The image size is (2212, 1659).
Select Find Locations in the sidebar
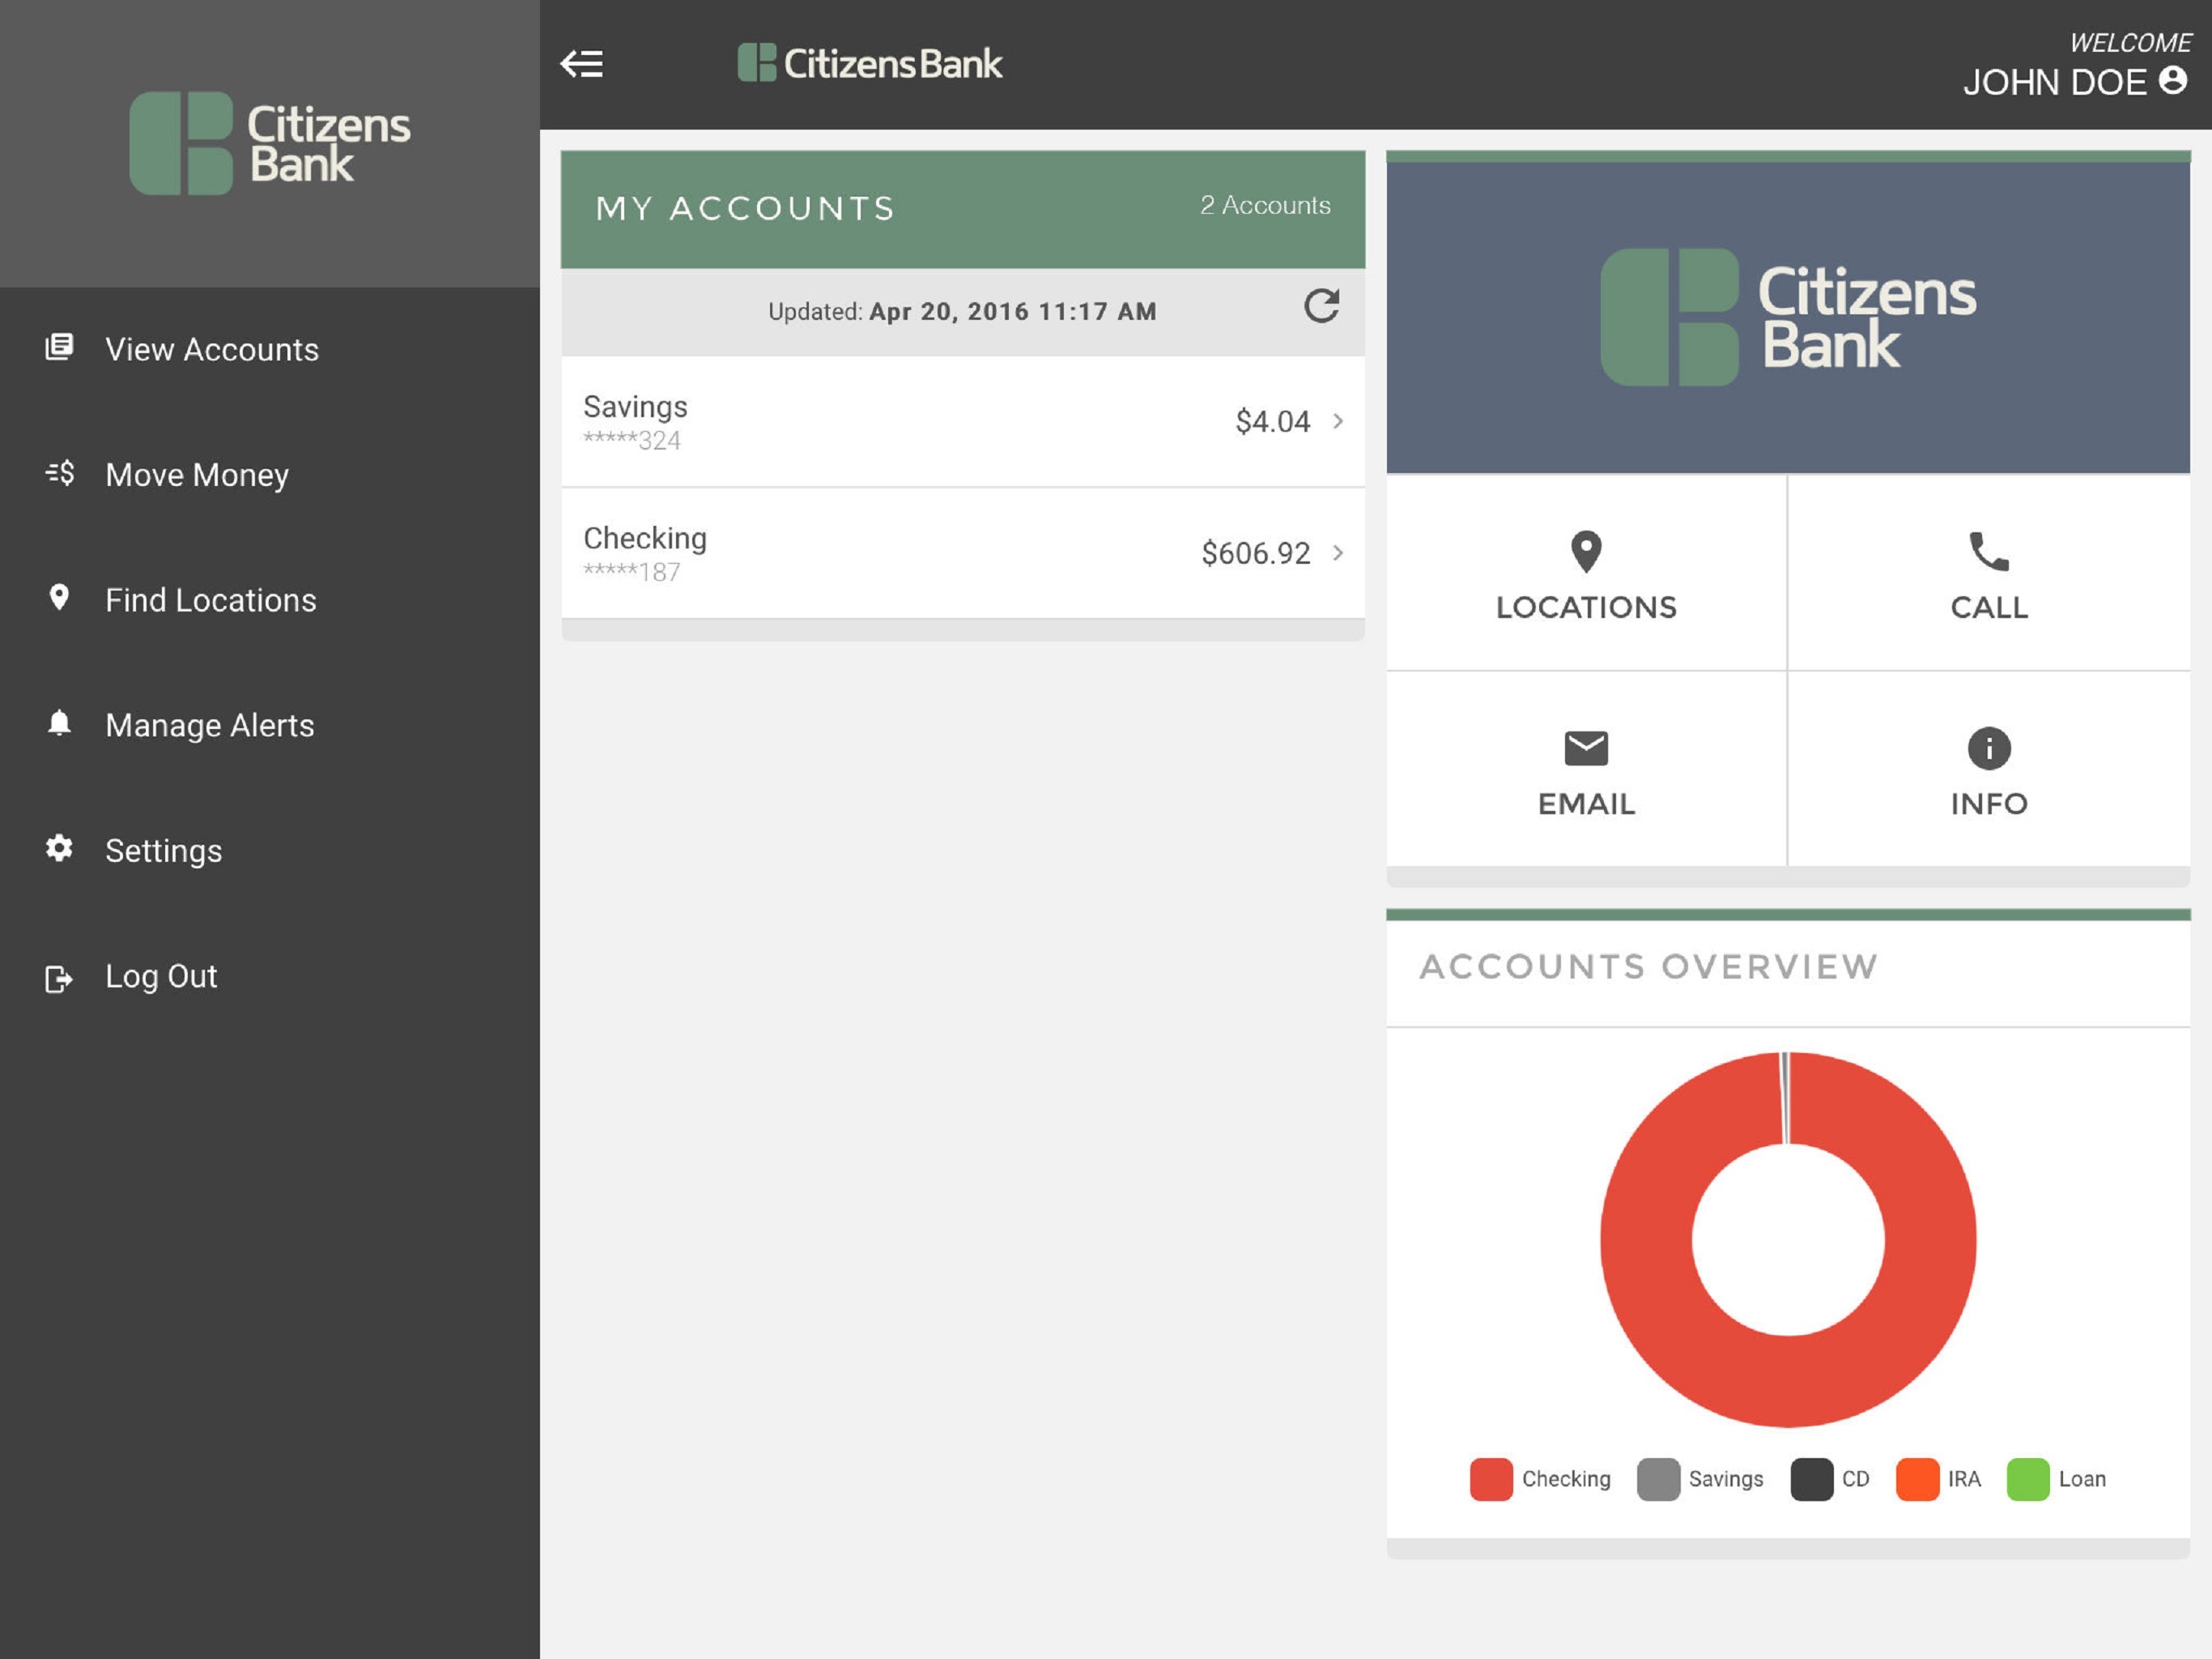click(x=211, y=599)
